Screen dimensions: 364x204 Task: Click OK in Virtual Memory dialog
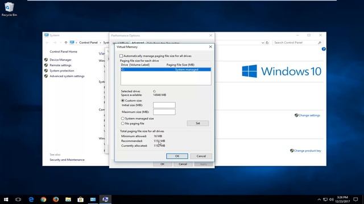[177, 156]
